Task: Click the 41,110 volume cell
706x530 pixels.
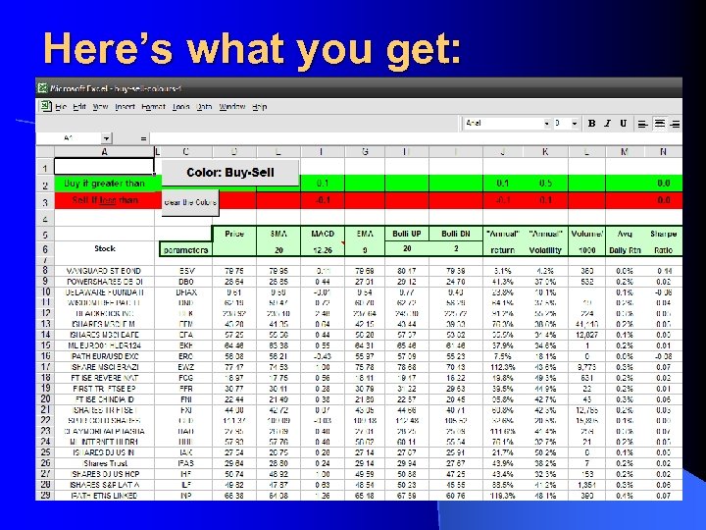Action: pos(586,324)
